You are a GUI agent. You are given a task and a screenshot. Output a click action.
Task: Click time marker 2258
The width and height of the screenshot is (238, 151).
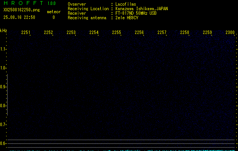(185, 32)
